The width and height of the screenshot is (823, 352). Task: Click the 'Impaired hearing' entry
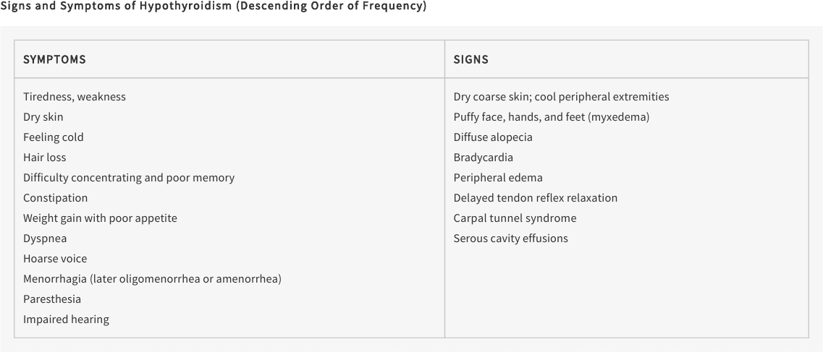click(x=66, y=319)
